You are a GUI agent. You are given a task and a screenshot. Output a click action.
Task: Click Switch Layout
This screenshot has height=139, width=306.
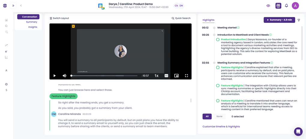point(59,18)
